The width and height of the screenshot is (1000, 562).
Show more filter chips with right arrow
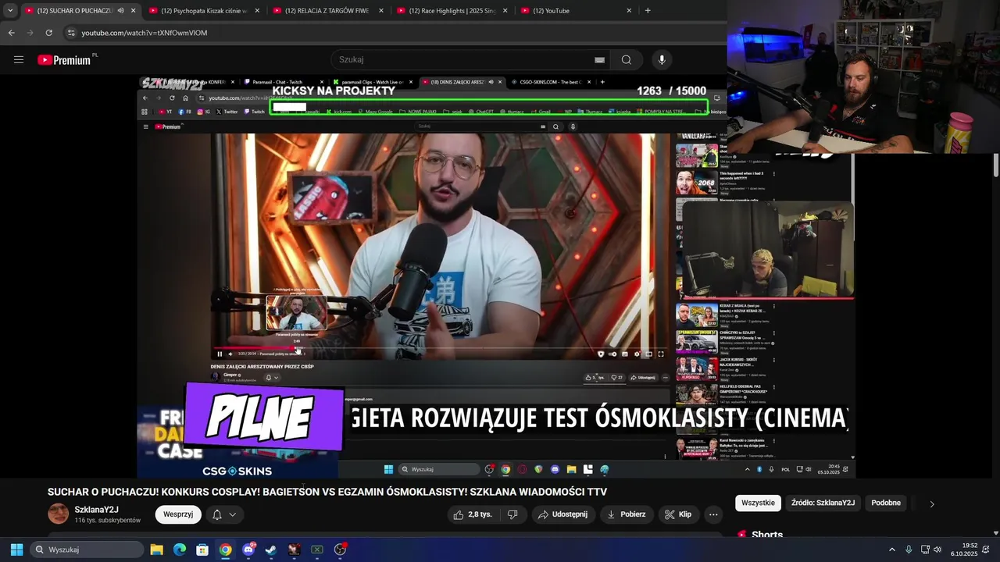pyautogui.click(x=931, y=503)
